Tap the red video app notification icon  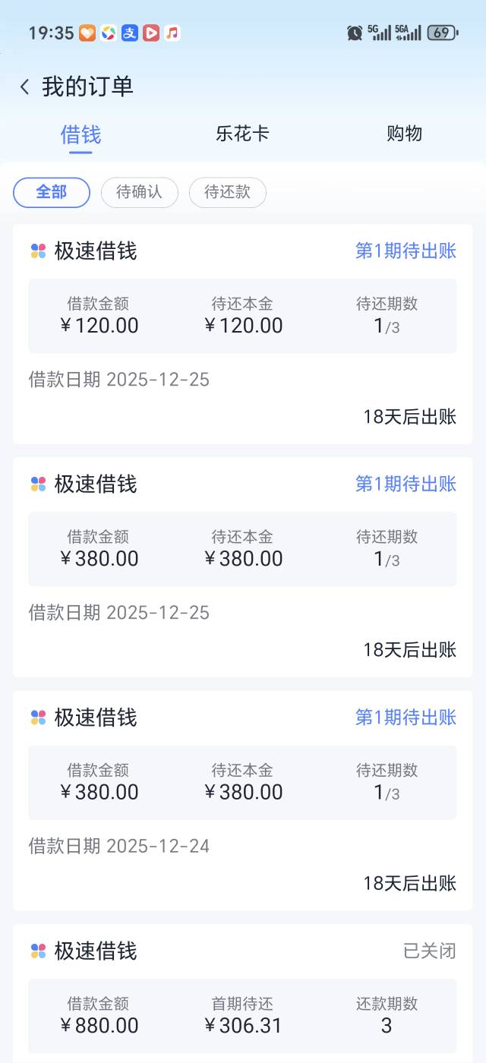151,33
